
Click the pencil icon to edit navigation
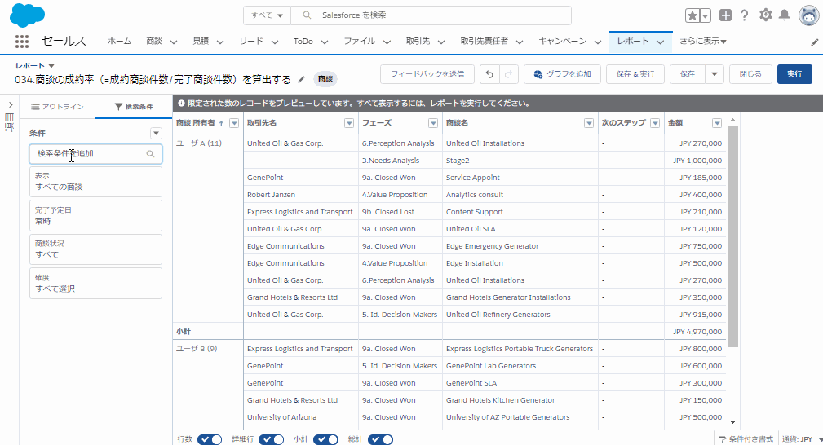click(814, 42)
